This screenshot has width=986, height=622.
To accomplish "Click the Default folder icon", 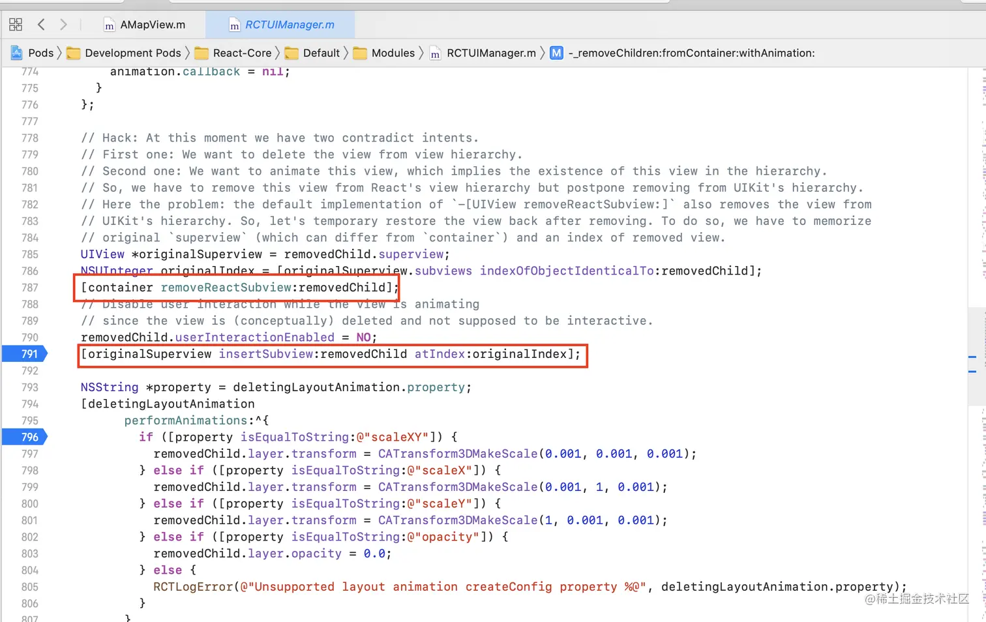I will tap(291, 53).
